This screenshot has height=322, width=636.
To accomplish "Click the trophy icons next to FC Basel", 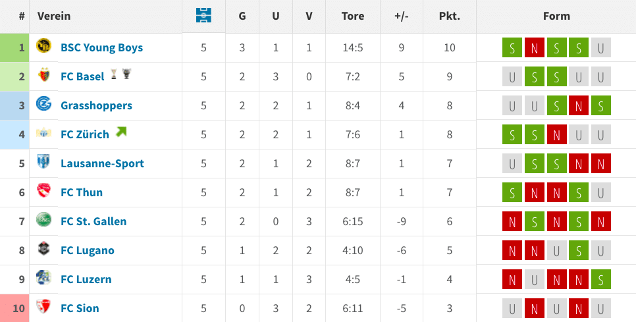I will point(121,74).
